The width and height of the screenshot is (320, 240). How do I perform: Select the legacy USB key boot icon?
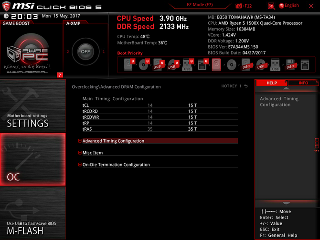pos(275,64)
